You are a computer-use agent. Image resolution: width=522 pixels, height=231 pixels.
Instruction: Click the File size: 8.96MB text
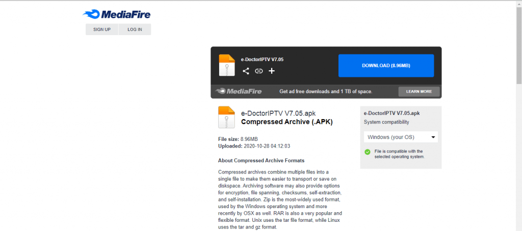click(x=238, y=139)
